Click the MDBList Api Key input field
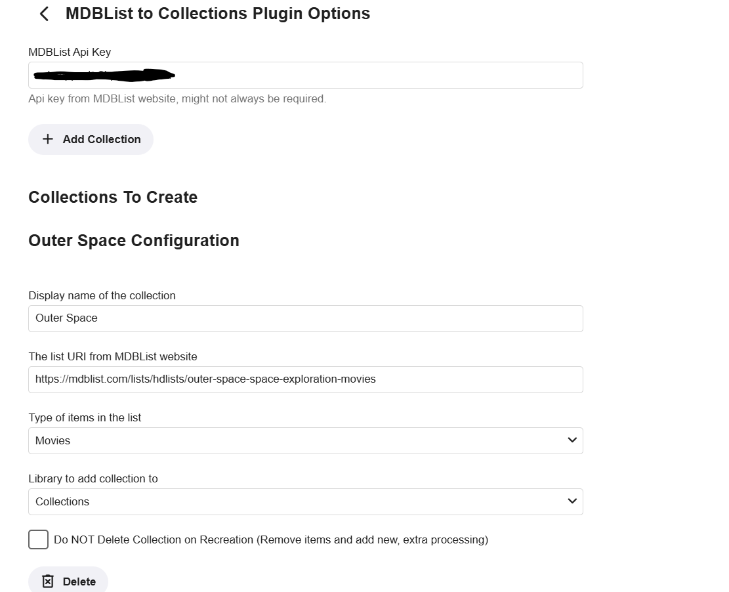 (x=305, y=75)
